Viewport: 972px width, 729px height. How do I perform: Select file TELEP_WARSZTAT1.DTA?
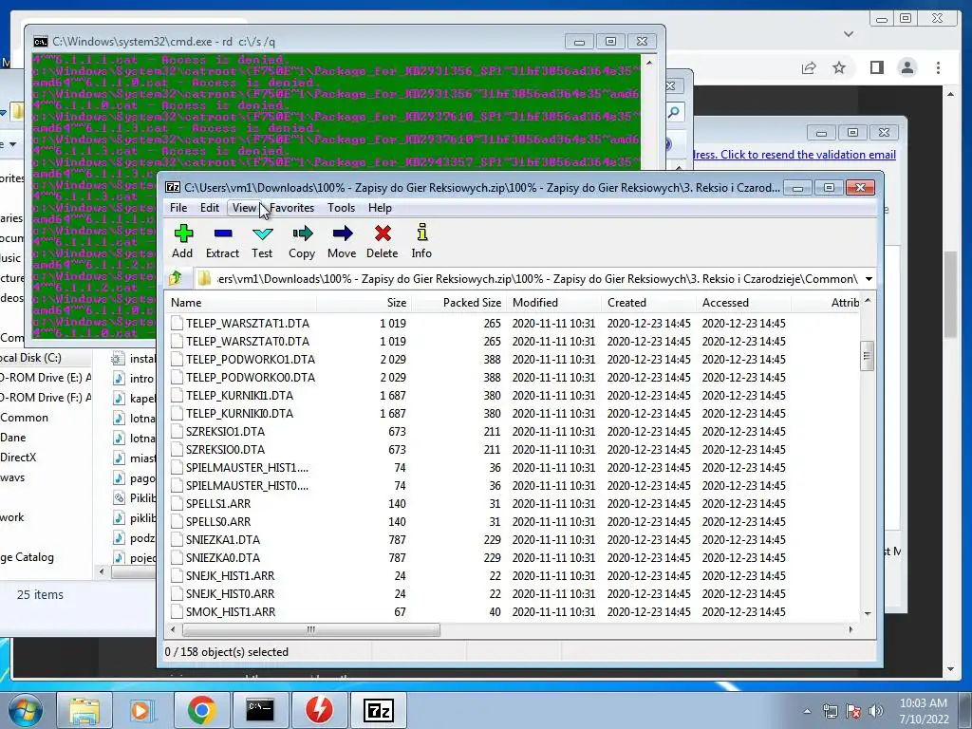pos(248,323)
